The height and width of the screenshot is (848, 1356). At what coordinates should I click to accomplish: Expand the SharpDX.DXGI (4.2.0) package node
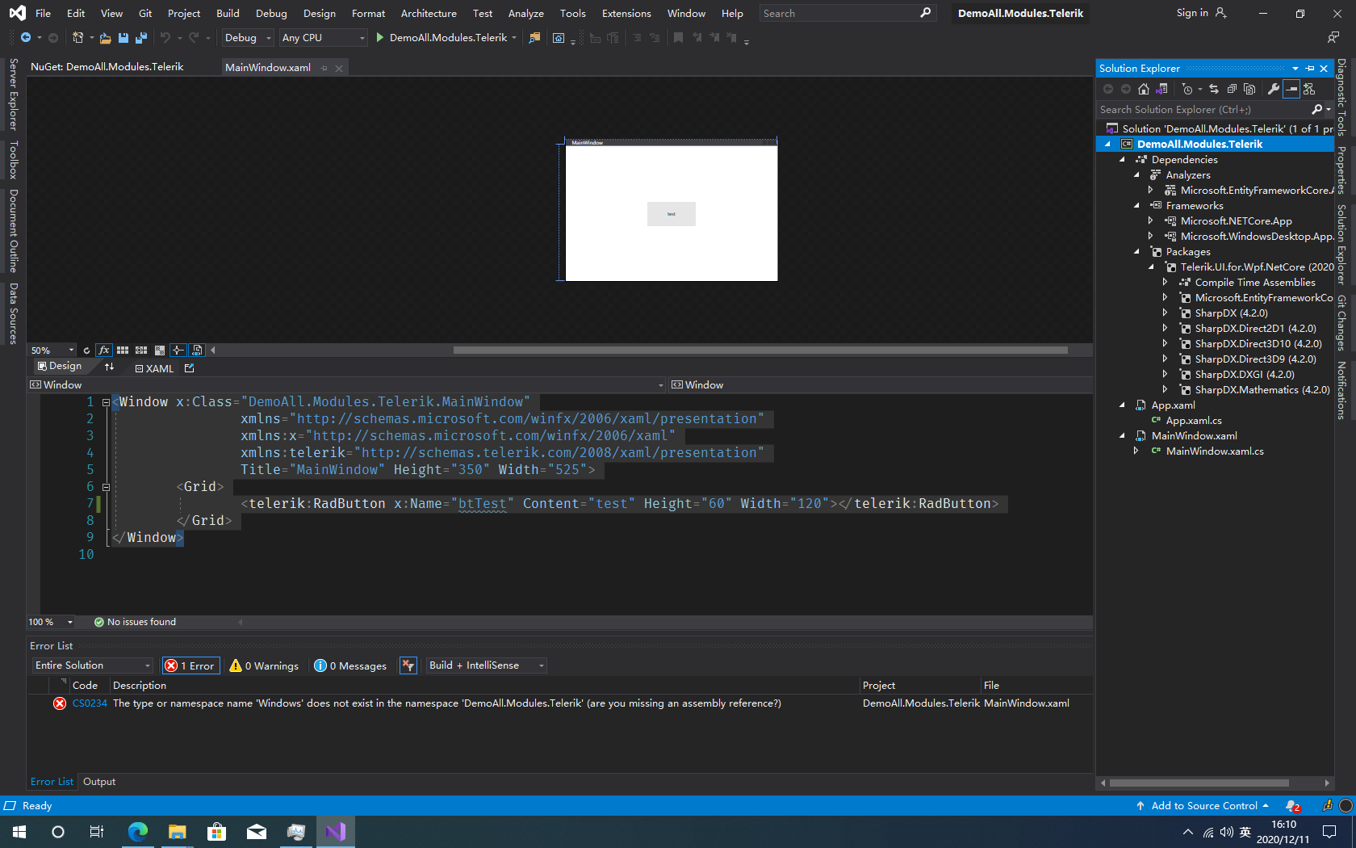1165,375
